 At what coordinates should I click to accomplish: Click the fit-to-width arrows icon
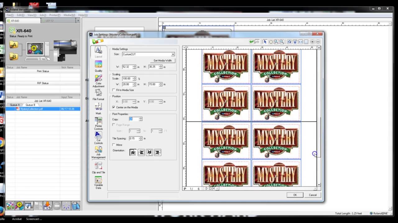click(x=300, y=42)
